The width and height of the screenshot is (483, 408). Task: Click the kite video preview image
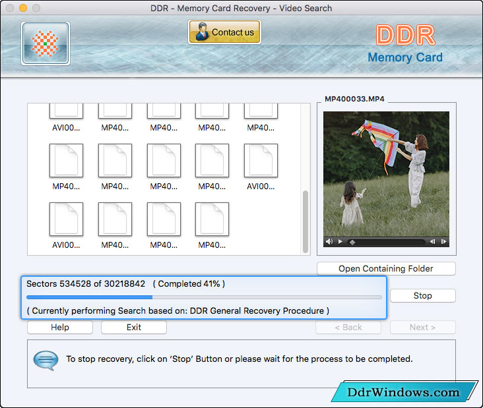(x=386, y=174)
